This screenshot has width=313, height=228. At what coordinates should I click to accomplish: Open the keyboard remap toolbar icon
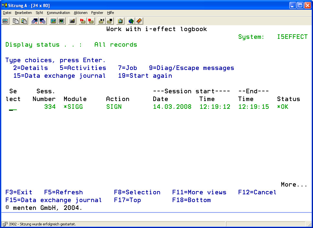click(72, 21)
